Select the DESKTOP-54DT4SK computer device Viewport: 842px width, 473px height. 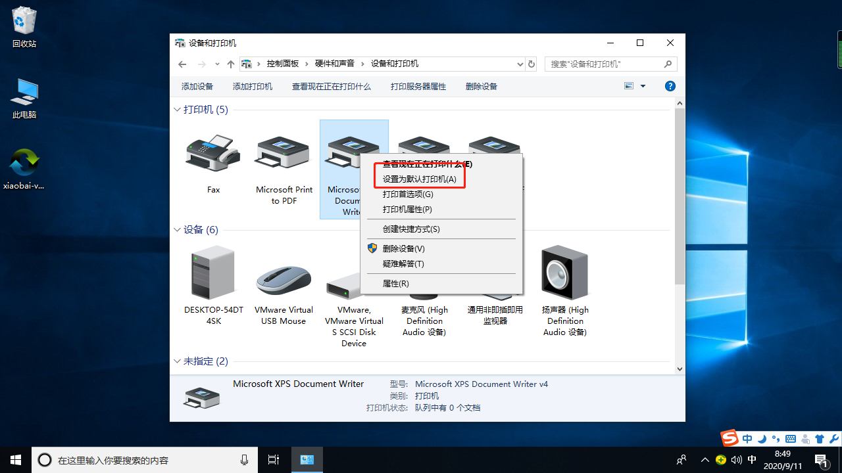(x=213, y=285)
